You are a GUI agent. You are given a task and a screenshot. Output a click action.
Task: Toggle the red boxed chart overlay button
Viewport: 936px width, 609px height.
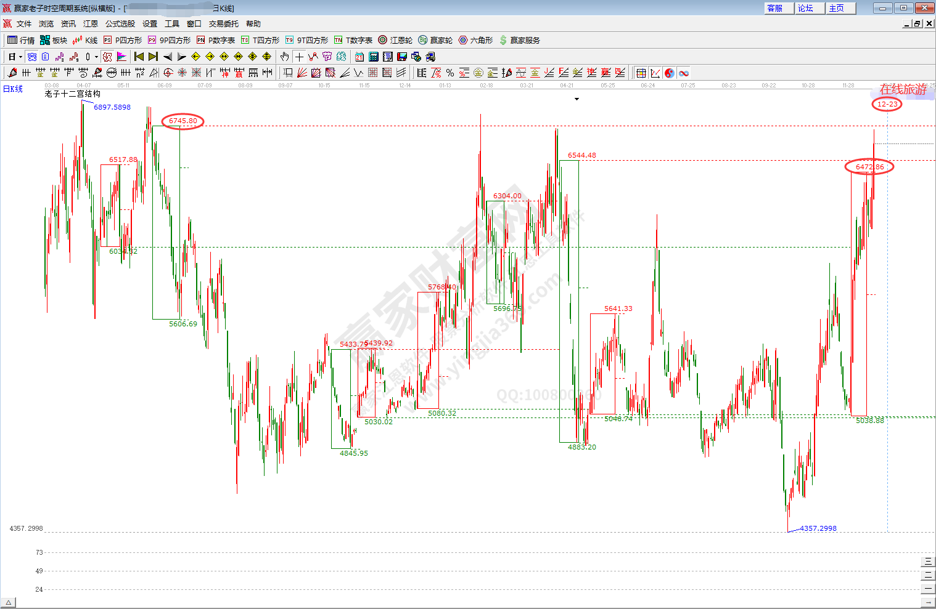[107, 57]
